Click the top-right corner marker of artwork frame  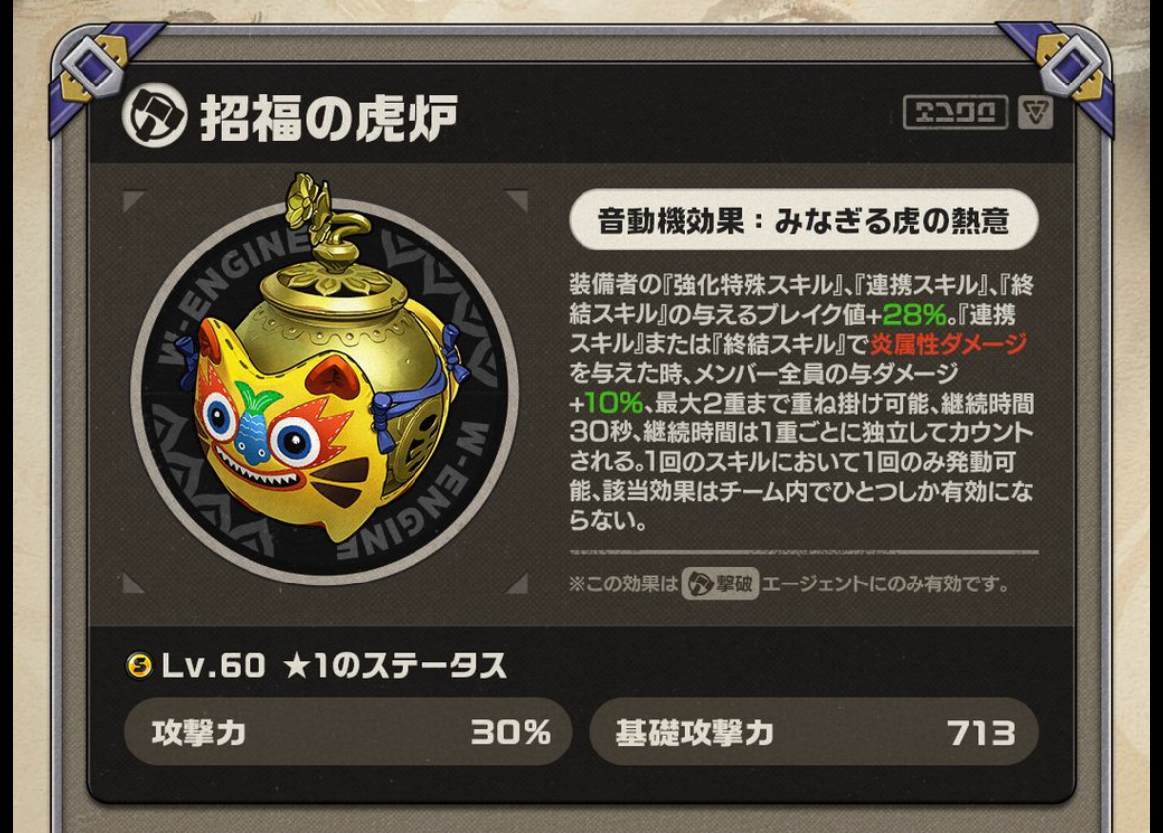click(516, 200)
